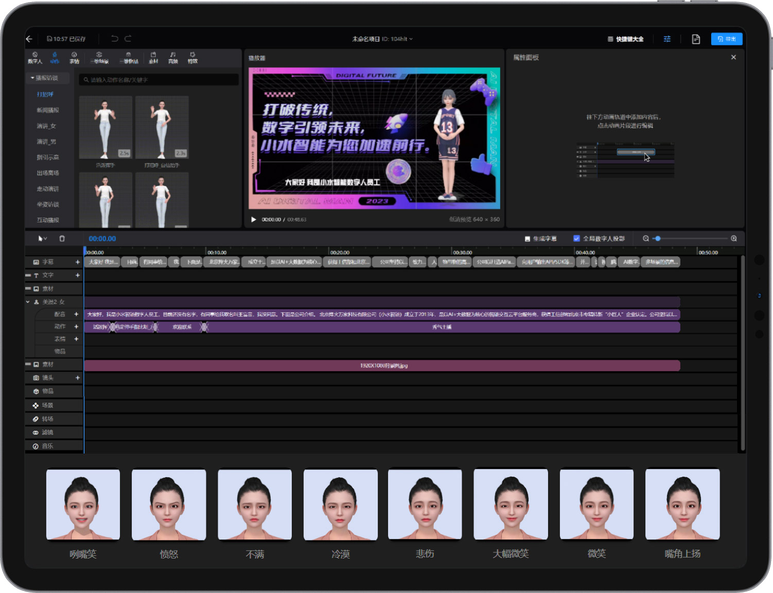773x593 pixels.
Task: Select the 悲伤 expression thumbnail
Action: (425, 503)
